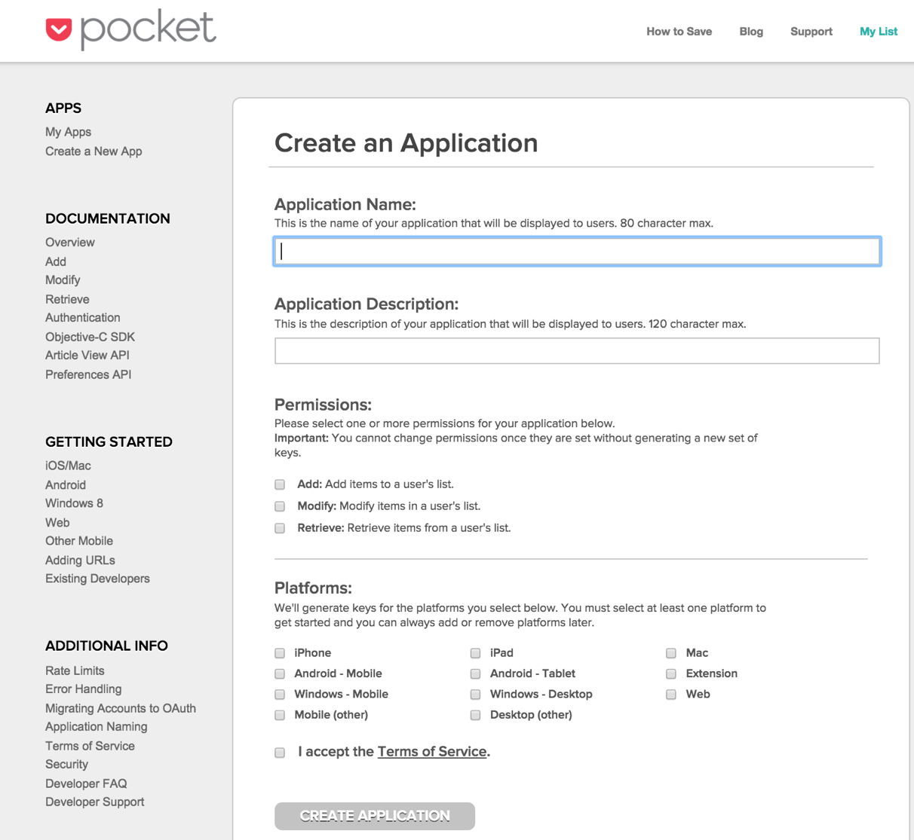Open the Support page
The width and height of the screenshot is (914, 840).
coord(811,32)
